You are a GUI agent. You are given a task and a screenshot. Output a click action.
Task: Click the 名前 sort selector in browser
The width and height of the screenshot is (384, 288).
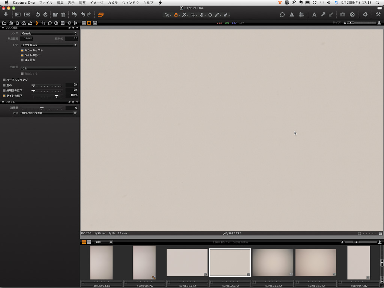pyautogui.click(x=103, y=242)
